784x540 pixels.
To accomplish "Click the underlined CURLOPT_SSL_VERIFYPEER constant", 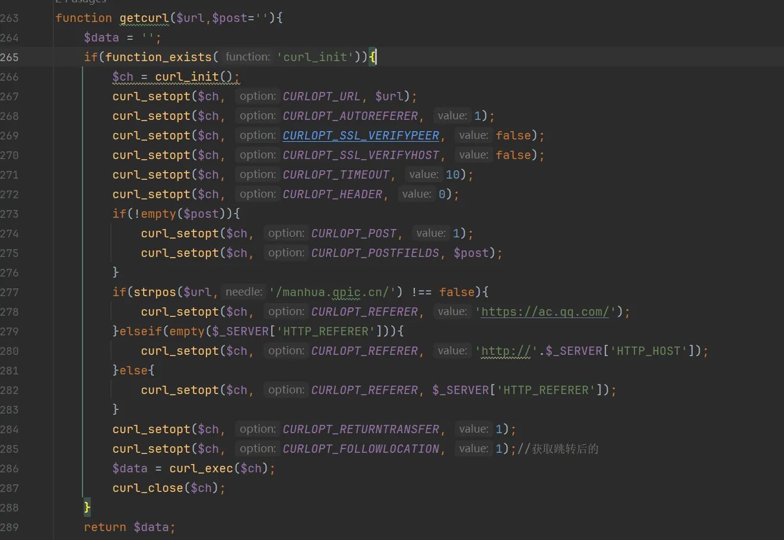I will [x=360, y=135].
